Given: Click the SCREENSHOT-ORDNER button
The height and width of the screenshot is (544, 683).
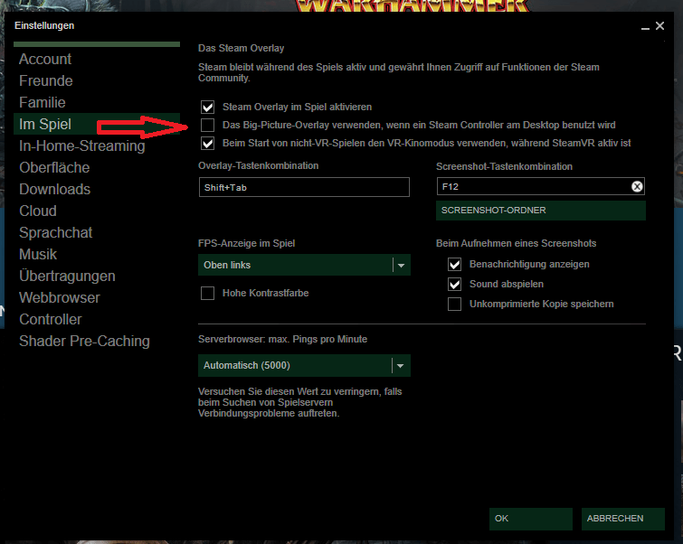Looking at the screenshot, I should click(x=541, y=211).
